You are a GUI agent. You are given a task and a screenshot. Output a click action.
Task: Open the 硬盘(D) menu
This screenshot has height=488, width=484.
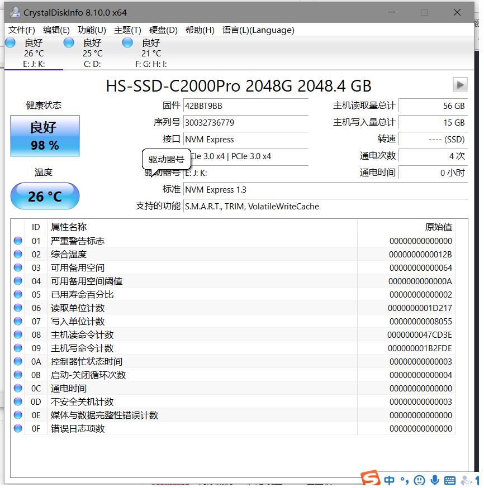click(163, 30)
